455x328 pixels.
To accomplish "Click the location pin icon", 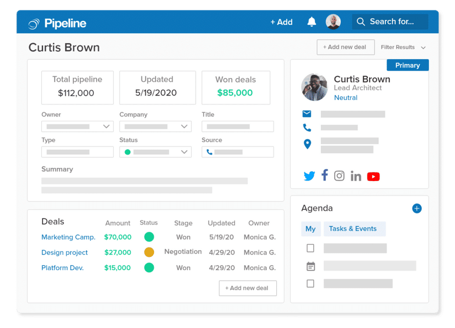I will [307, 144].
